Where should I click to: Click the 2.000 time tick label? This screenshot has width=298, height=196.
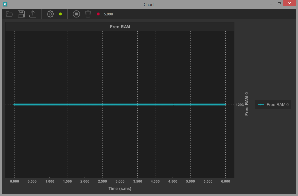(85, 181)
